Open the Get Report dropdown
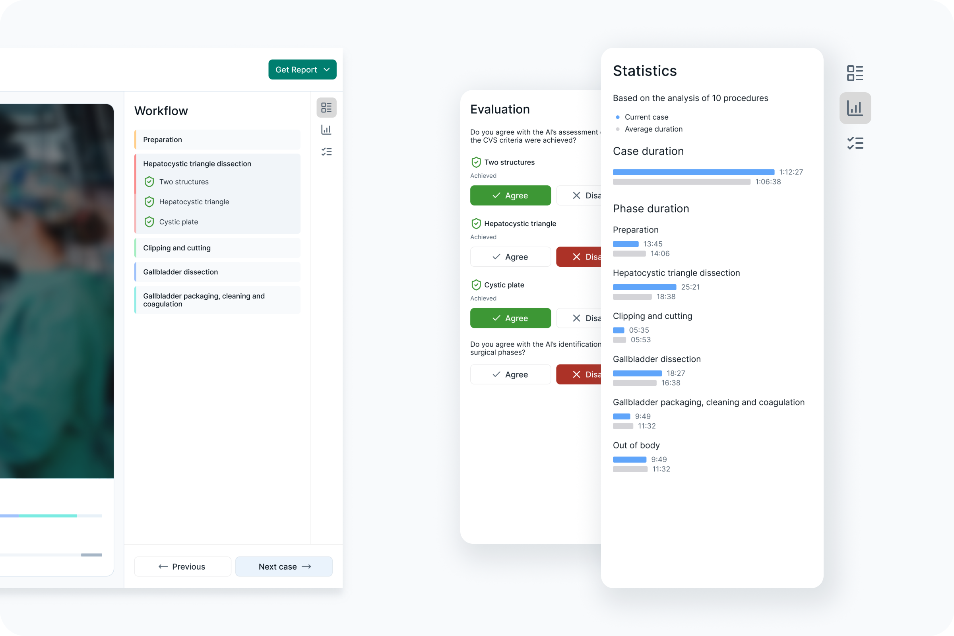The width and height of the screenshot is (954, 636). tap(302, 69)
